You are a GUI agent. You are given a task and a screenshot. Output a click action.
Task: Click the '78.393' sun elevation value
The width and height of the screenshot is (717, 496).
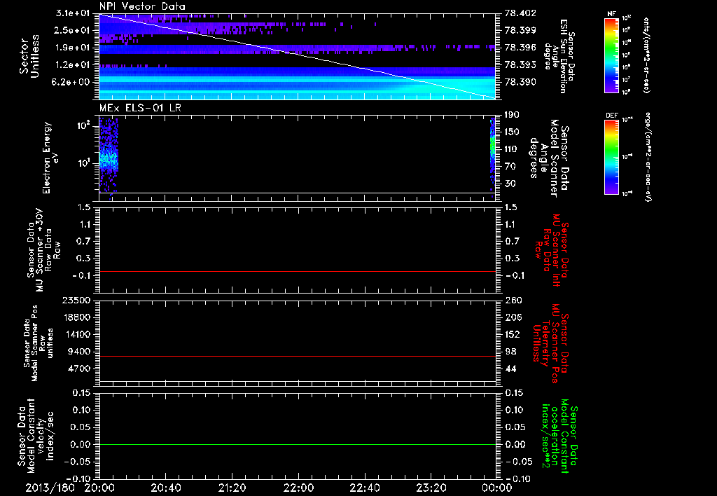(520, 65)
